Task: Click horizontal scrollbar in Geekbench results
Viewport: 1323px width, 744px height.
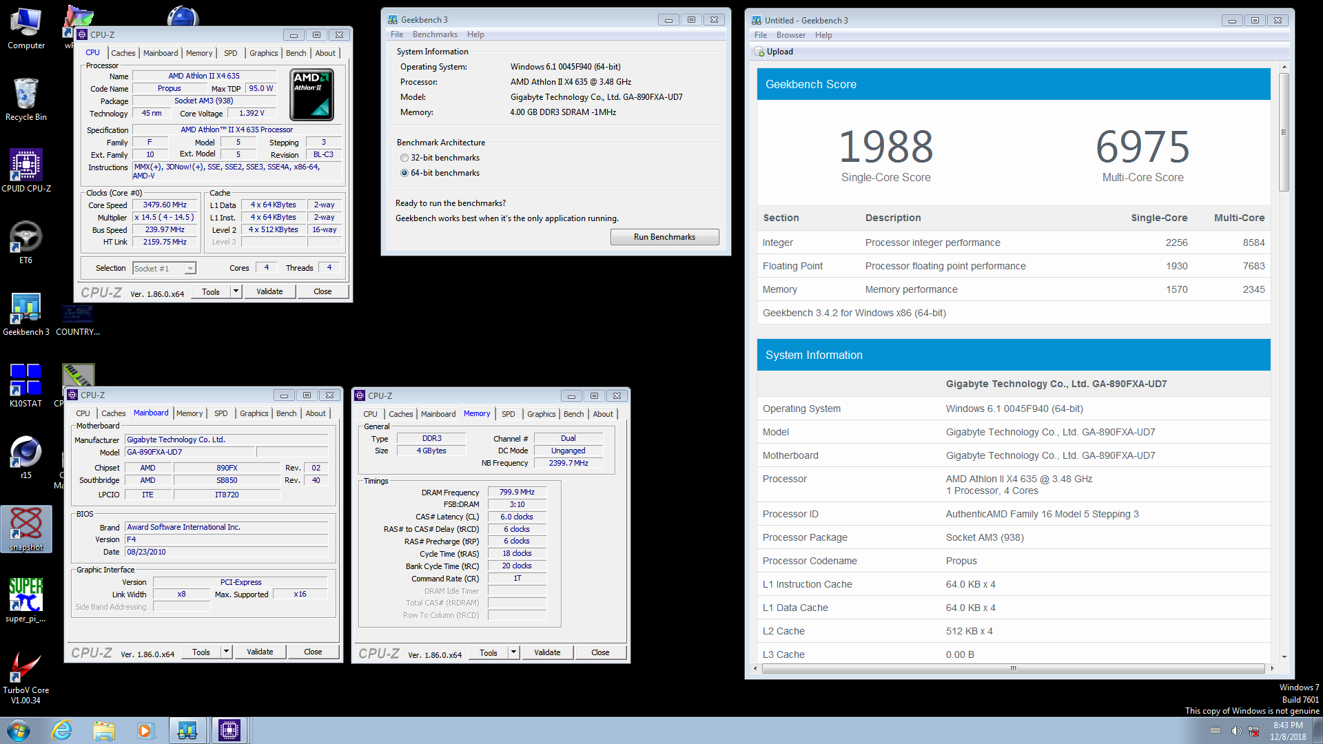Action: click(x=1013, y=668)
